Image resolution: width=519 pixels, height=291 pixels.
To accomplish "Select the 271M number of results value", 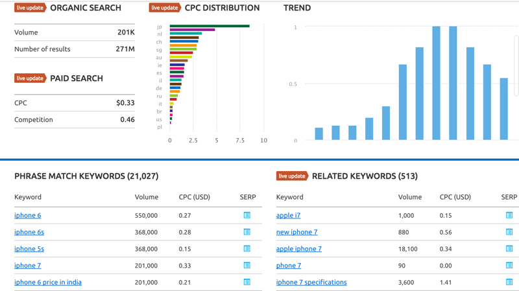I will click(x=125, y=49).
